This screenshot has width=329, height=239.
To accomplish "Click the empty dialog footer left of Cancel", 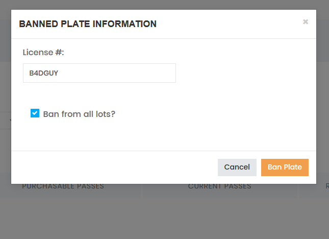I will pyautogui.click(x=112, y=167).
